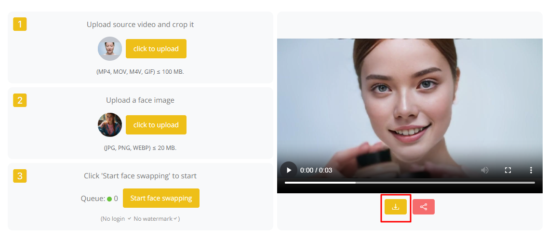
Task: Click the video progress bar
Action: 410,182
